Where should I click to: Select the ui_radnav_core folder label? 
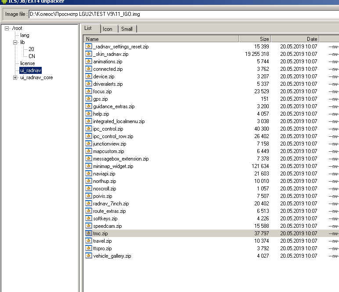click(x=36, y=77)
